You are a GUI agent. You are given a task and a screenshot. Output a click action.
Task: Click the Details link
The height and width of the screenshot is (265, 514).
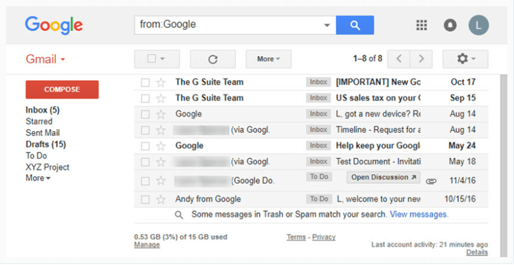coord(477,252)
